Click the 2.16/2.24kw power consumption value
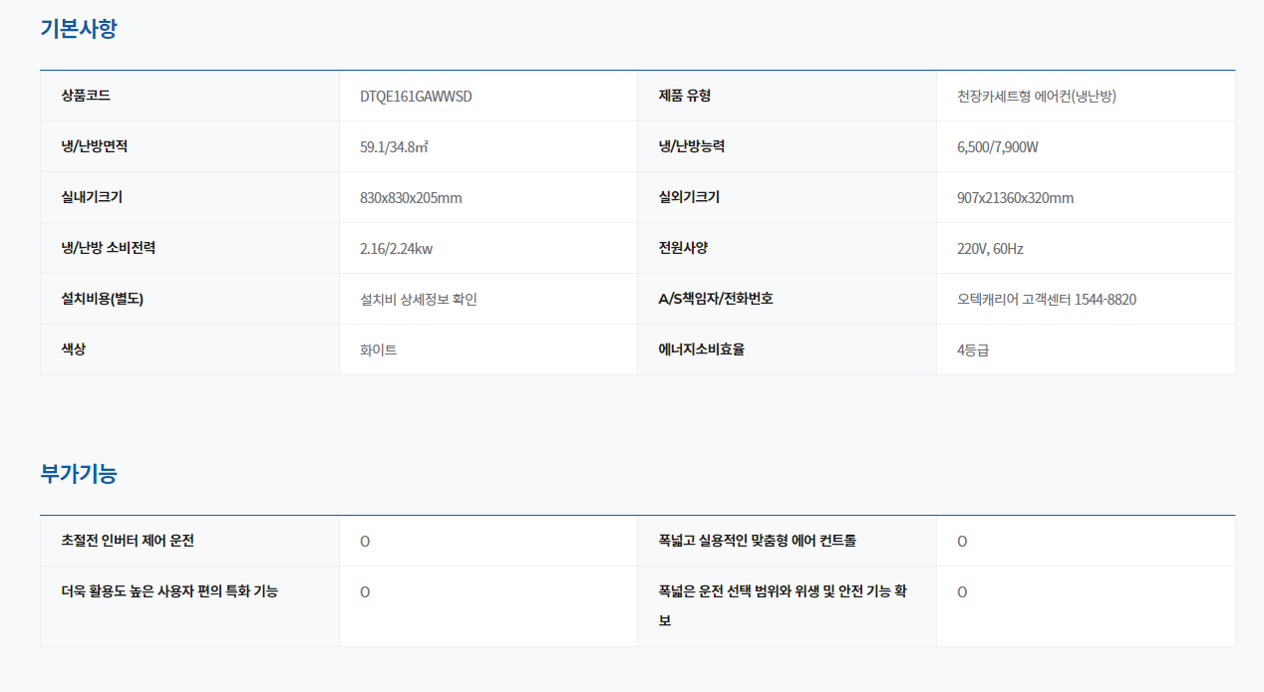The width and height of the screenshot is (1264, 692). 396,249
